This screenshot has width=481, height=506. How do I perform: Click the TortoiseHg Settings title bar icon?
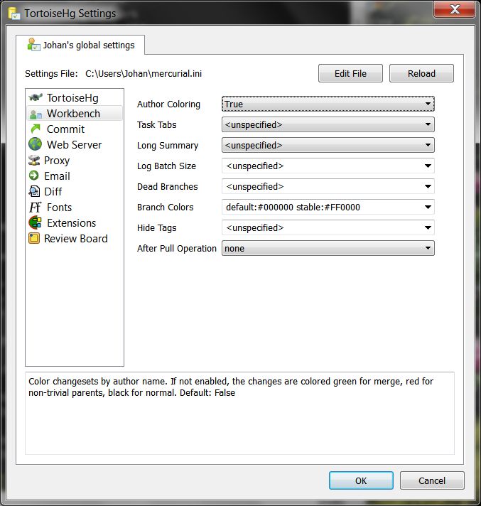(x=14, y=14)
